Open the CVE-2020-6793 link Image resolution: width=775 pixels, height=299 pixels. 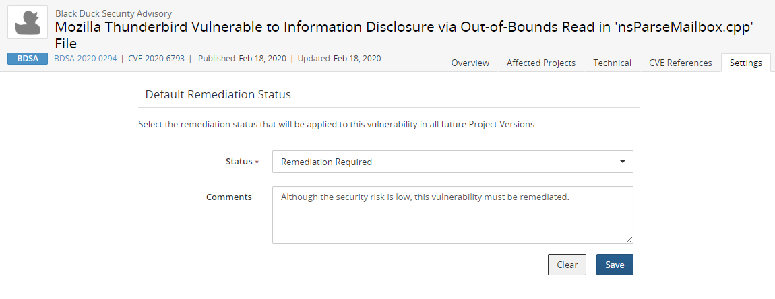(x=156, y=59)
